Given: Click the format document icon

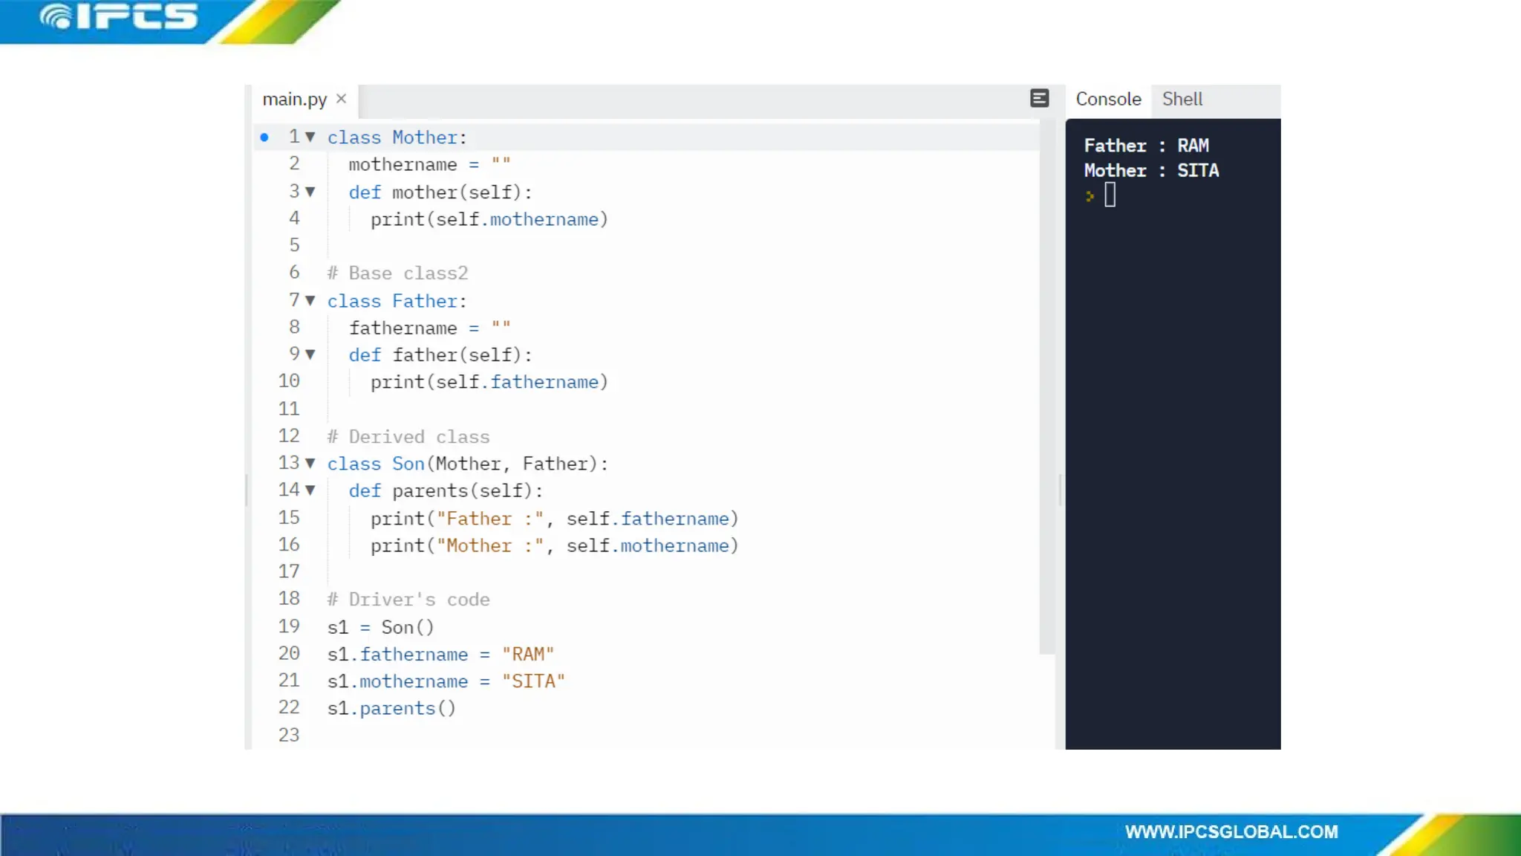Looking at the screenshot, I should click(1039, 98).
